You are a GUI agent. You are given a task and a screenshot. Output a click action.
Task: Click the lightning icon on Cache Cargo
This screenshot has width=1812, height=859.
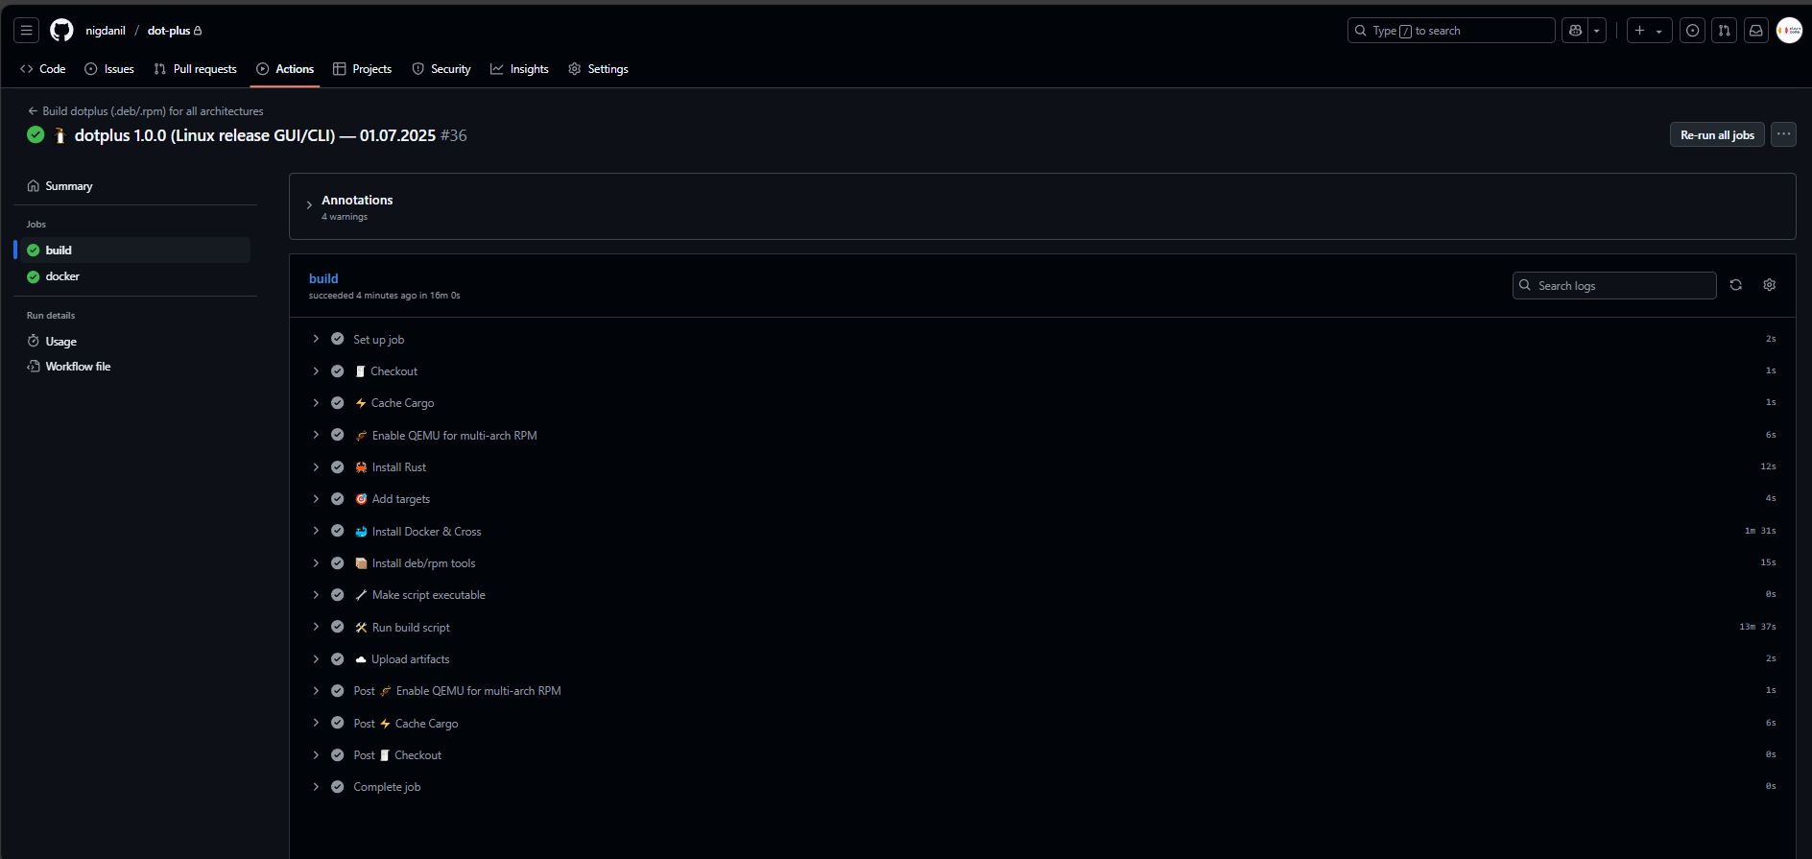361,403
